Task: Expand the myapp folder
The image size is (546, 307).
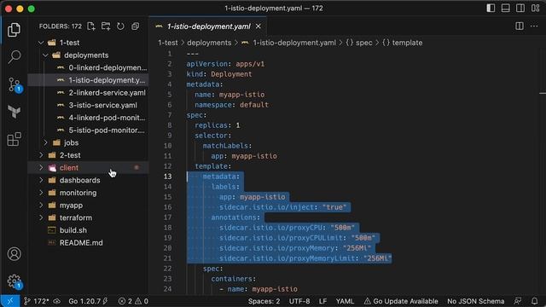Action: tap(41, 206)
